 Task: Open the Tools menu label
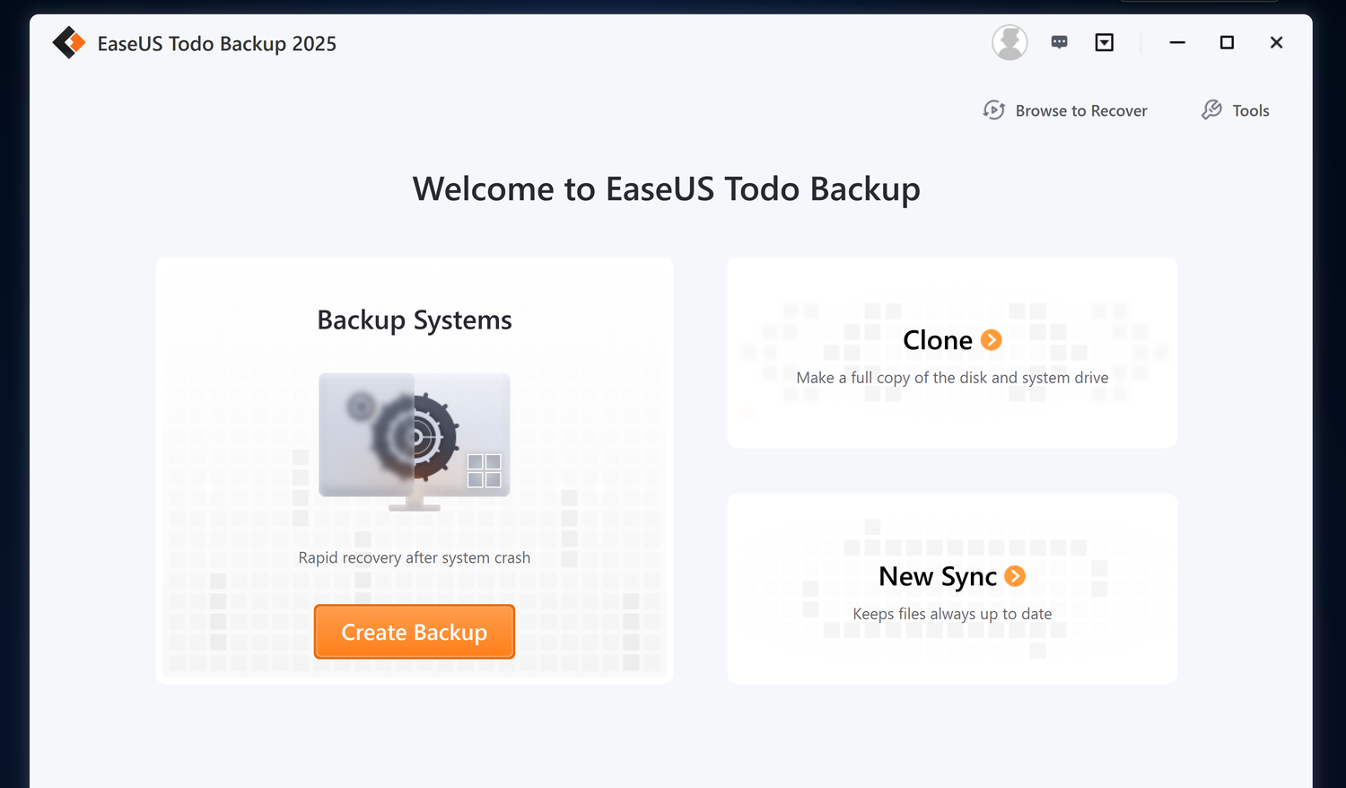click(1251, 111)
